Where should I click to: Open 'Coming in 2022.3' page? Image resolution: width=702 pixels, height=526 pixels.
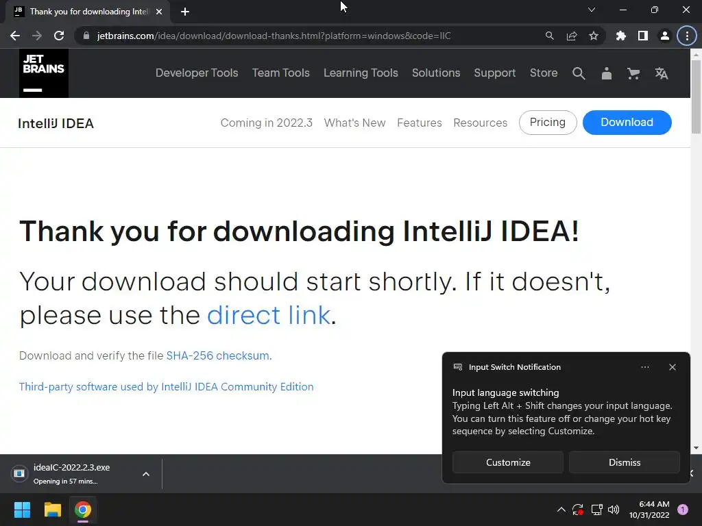pos(267,123)
